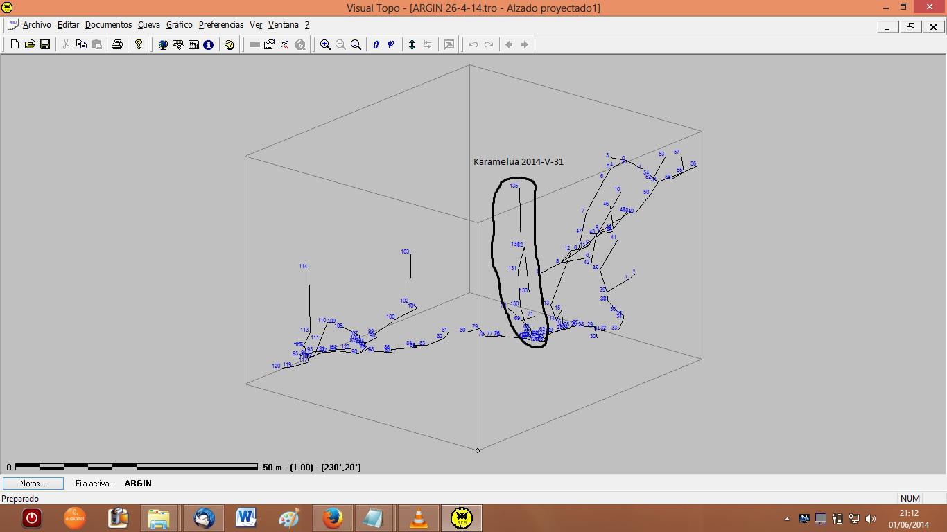Image resolution: width=947 pixels, height=532 pixels.
Task: Open the color palette icon
Action: 229,44
